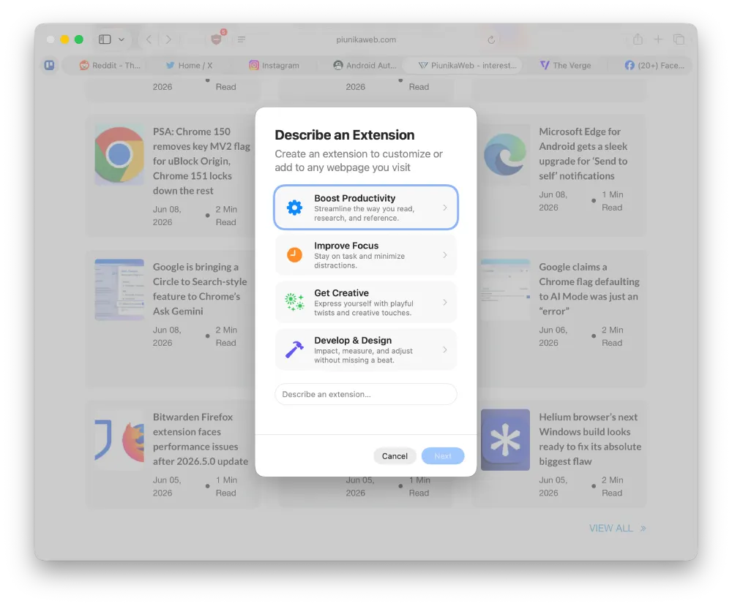Open sidebar dropdown arrow in toolbar

click(x=122, y=39)
